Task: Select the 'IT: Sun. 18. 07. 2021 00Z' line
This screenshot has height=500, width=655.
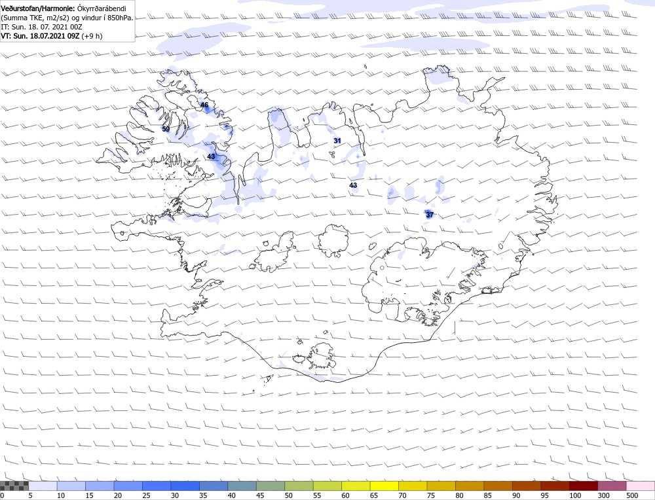Action: [41, 27]
